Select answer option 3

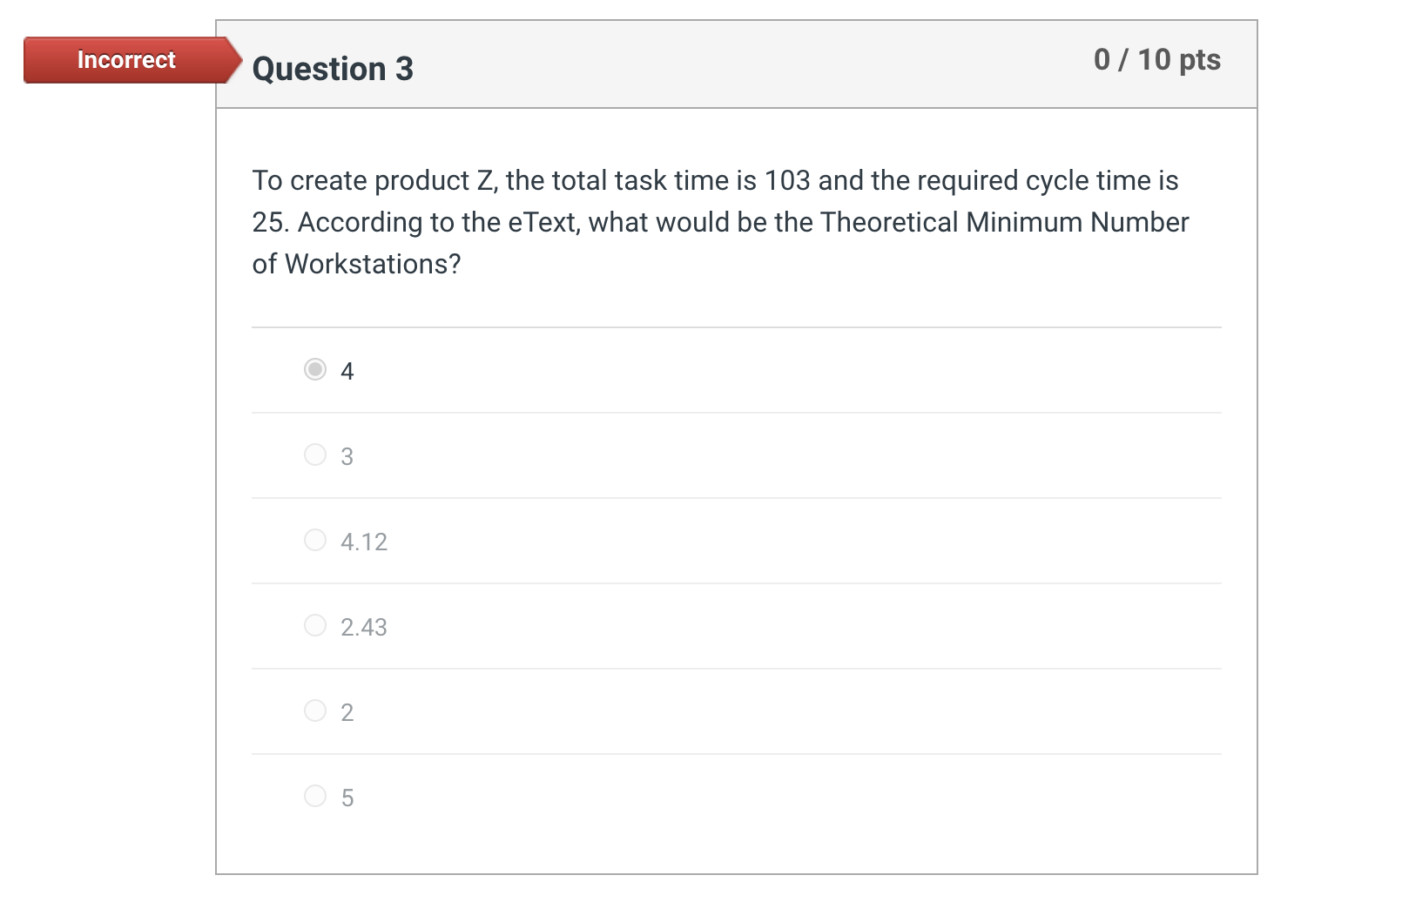314,454
